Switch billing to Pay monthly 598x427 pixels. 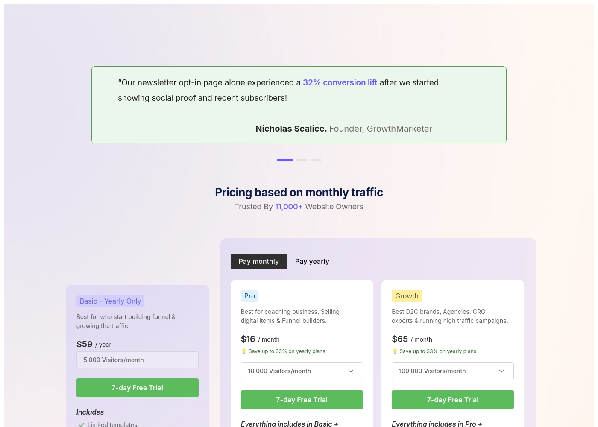click(259, 261)
